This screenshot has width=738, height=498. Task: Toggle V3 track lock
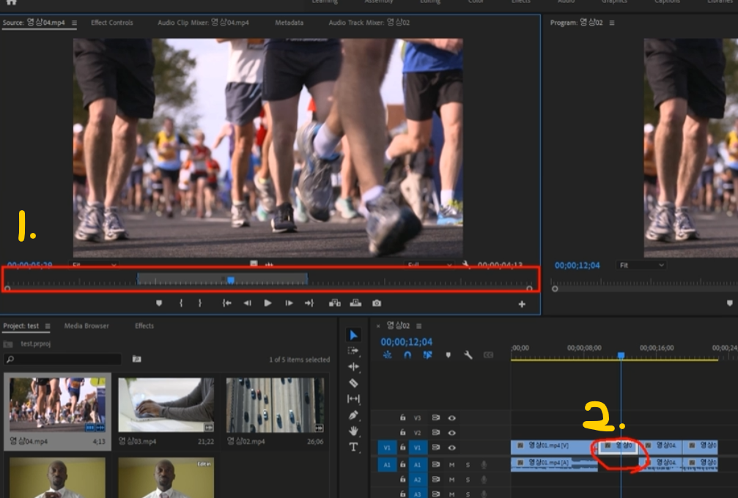[403, 417]
